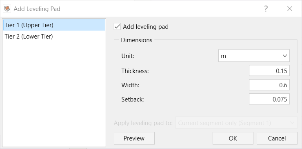Image resolution: width=302 pixels, height=149 pixels.
Task: Open the Unit dropdown showing m
Action: point(254,56)
